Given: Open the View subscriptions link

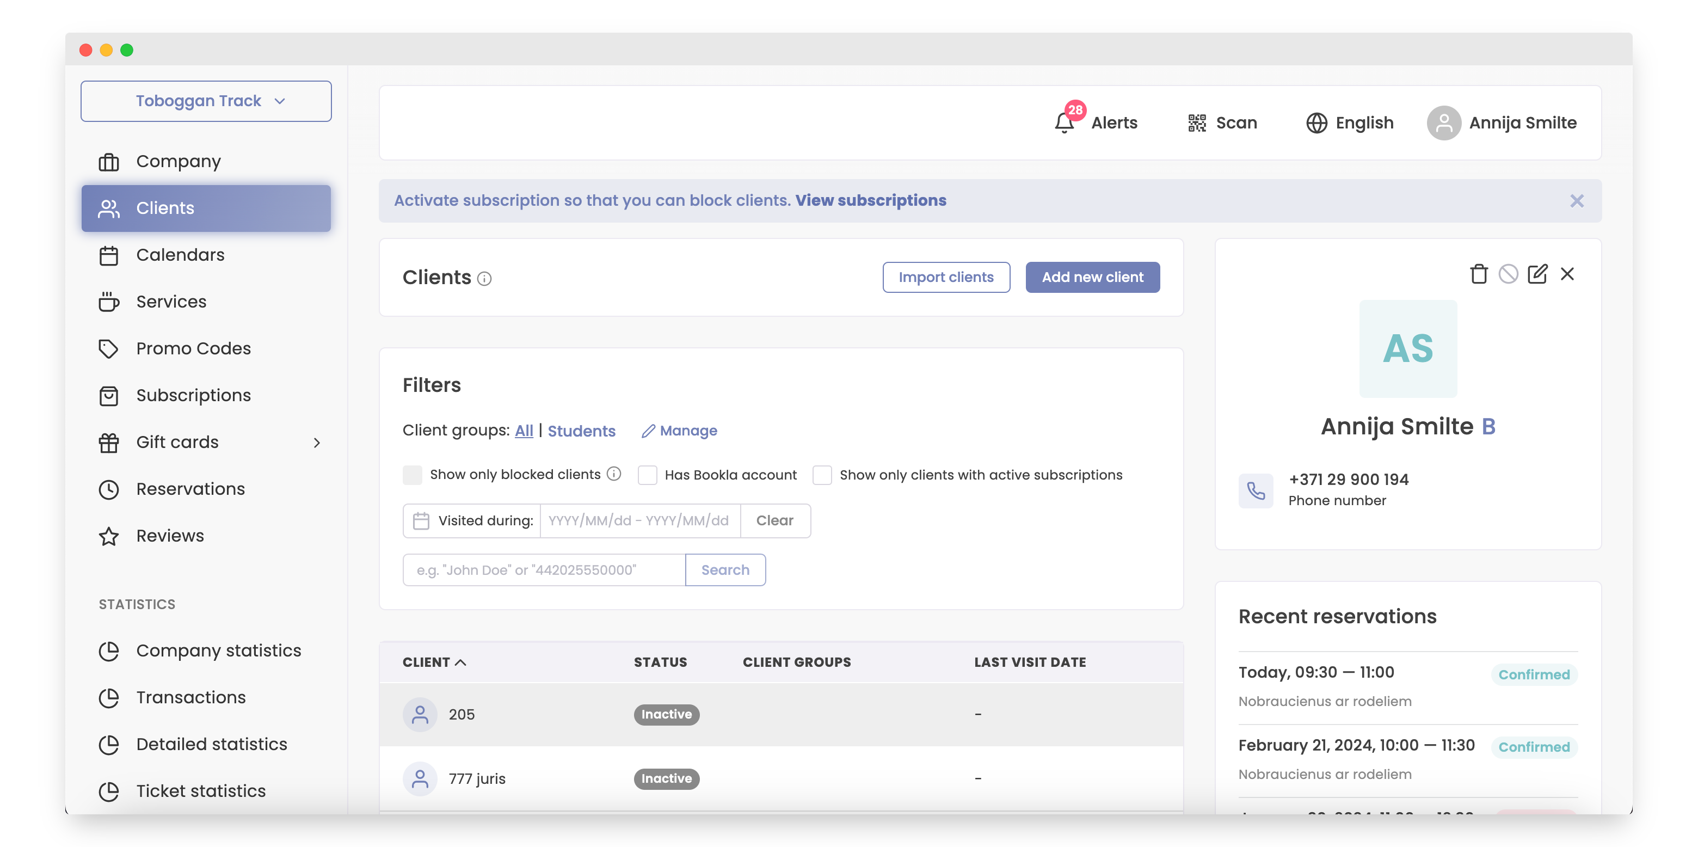Looking at the screenshot, I should (x=870, y=200).
